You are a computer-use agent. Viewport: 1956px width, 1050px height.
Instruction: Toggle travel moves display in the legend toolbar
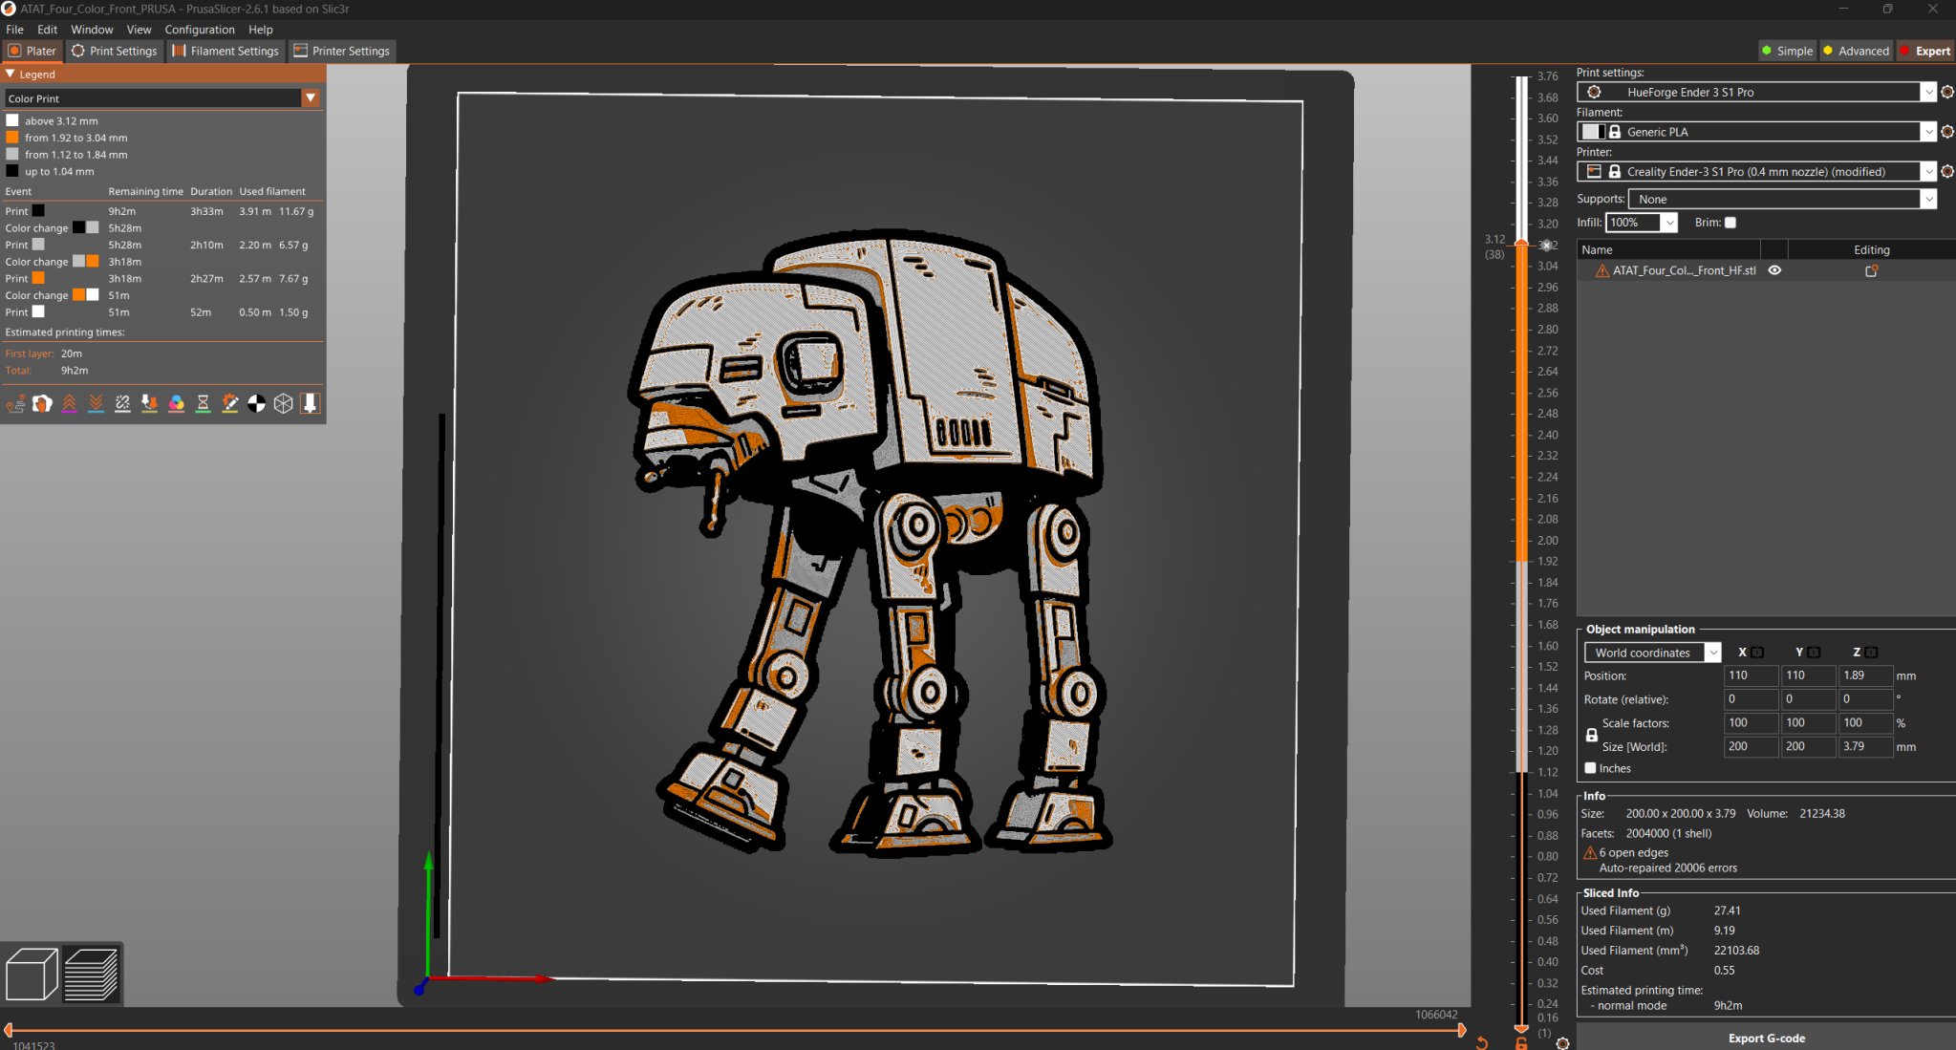coord(15,403)
